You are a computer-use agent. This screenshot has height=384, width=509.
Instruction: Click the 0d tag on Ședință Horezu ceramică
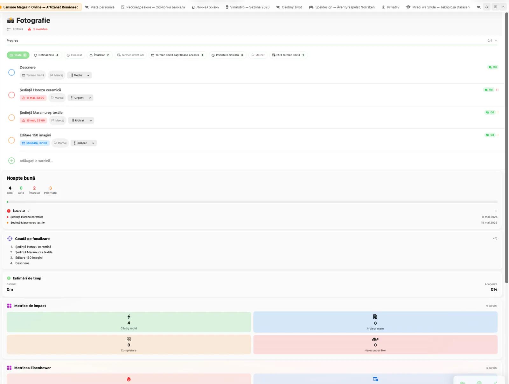pyautogui.click(x=489, y=90)
